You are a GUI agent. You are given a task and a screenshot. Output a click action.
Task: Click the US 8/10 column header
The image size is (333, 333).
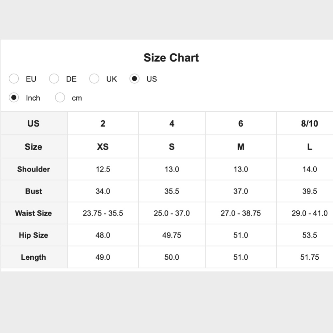point(309,124)
